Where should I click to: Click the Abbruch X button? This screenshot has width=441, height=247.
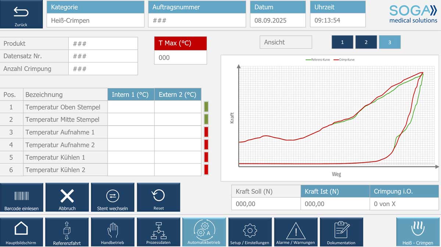tap(67, 197)
